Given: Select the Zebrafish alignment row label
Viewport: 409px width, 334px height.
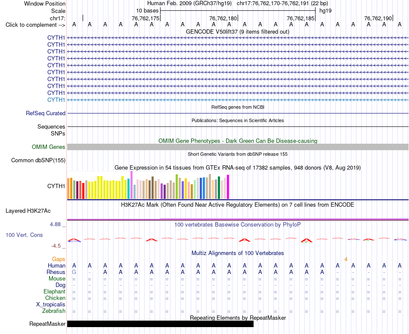Looking at the screenshot, I should pyautogui.click(x=54, y=311).
